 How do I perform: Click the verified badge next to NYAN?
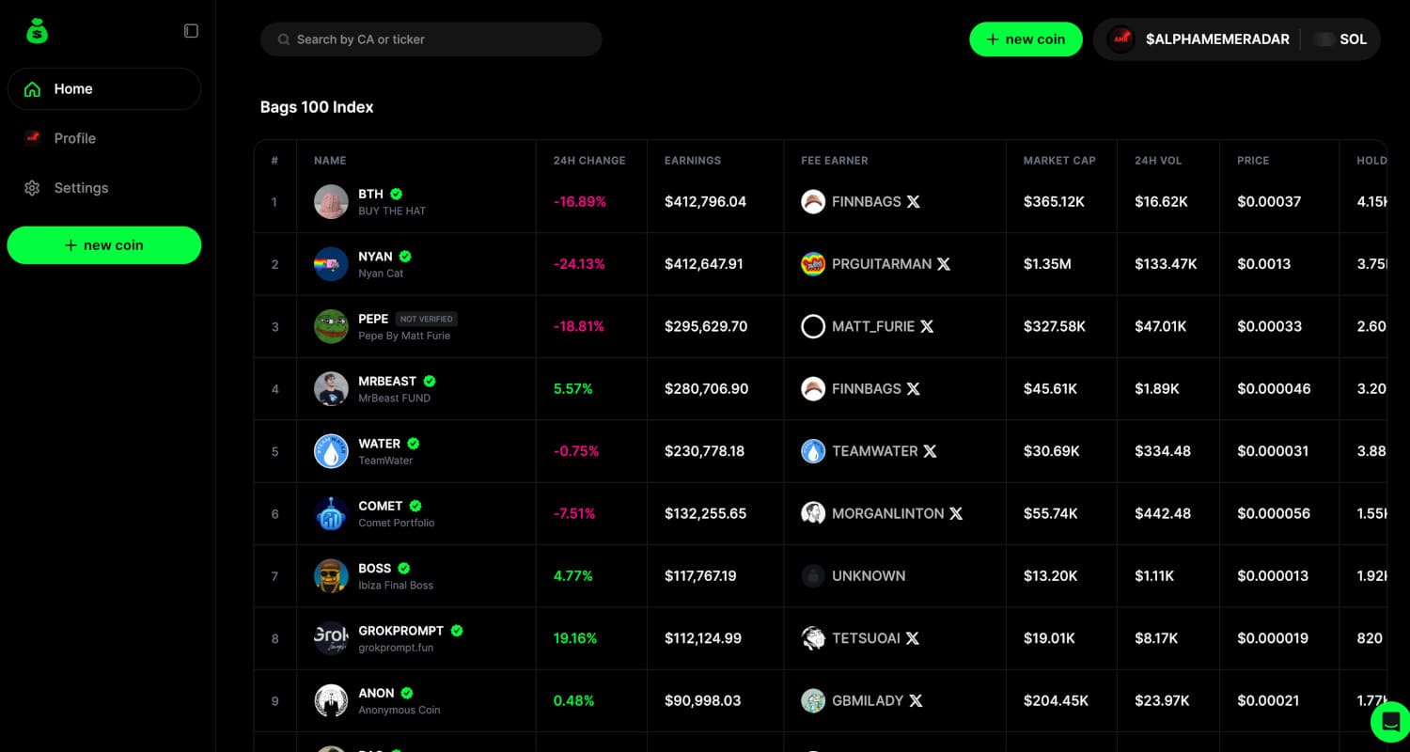(406, 256)
